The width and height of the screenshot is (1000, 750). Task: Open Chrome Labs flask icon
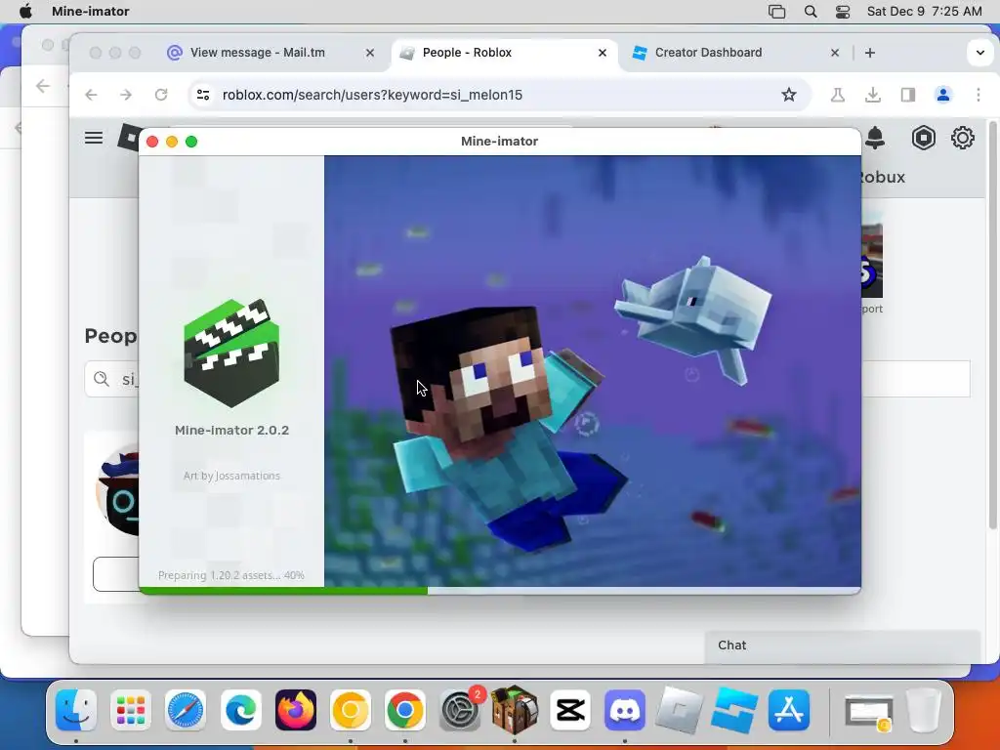point(838,95)
